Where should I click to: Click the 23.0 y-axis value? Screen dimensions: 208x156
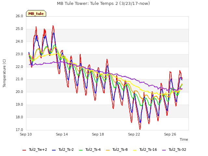(x=19, y=54)
